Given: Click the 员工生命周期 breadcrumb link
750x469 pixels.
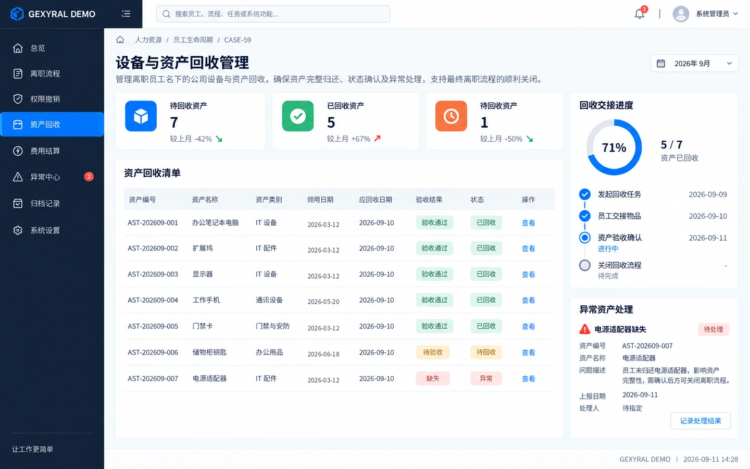Looking at the screenshot, I should pos(193,40).
